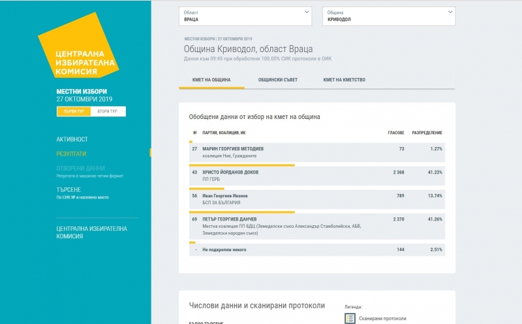Open the Община dropdown showing КРИВОДОЛ
522x324 pixels.
388,16
